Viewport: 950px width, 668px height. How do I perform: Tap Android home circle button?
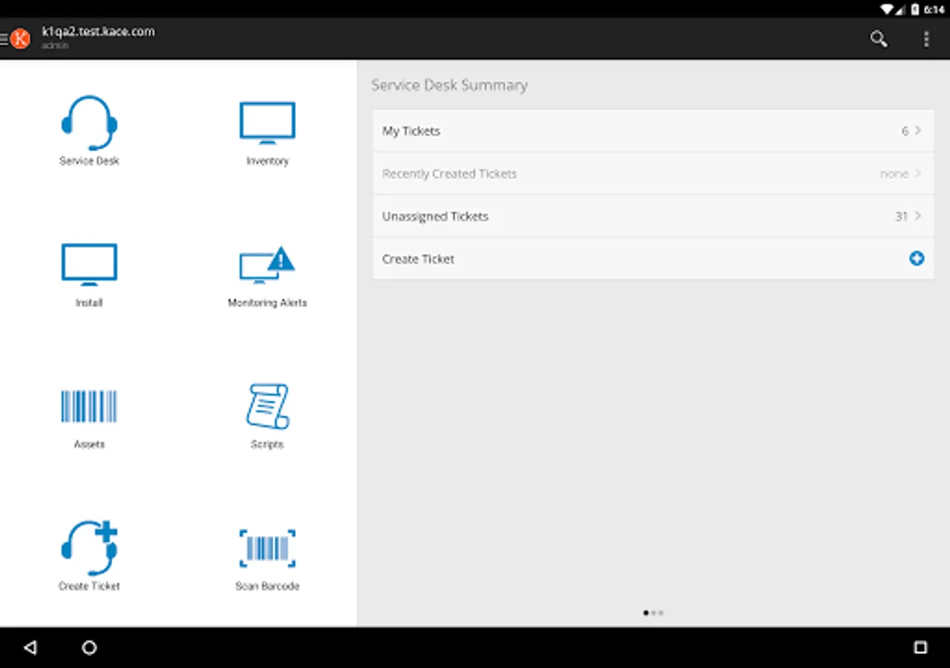tap(89, 647)
